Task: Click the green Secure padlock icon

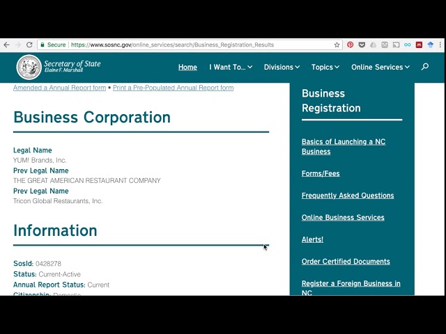Action: pyautogui.click(x=43, y=45)
